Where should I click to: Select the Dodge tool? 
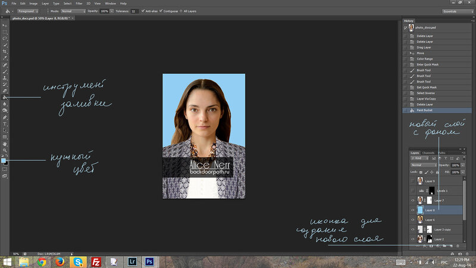(x=5, y=110)
